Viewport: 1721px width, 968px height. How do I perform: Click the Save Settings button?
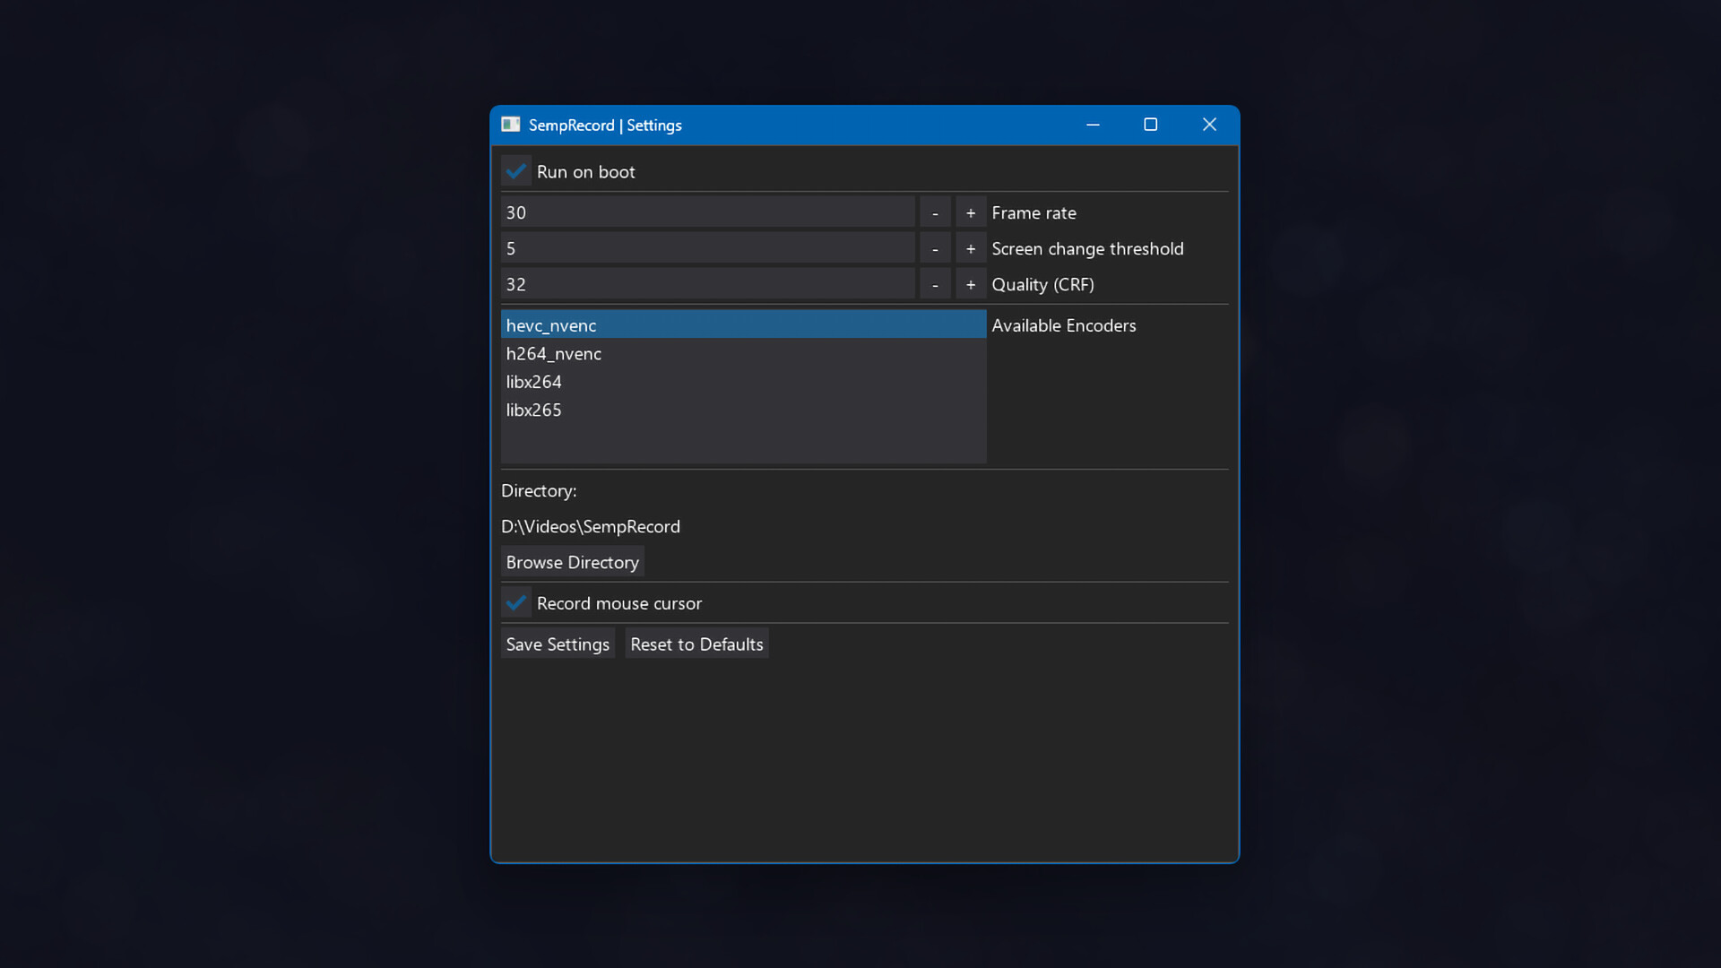(558, 644)
